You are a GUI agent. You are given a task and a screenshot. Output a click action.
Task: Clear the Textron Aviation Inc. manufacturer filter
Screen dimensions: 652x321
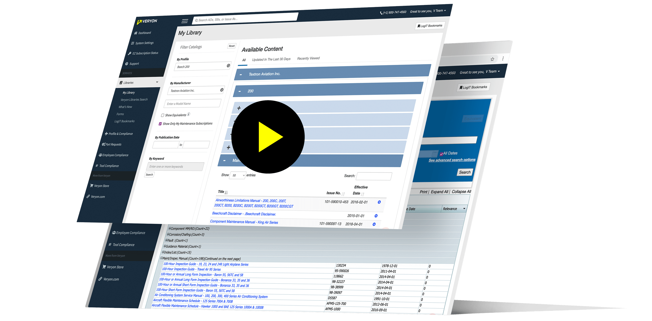[222, 90]
